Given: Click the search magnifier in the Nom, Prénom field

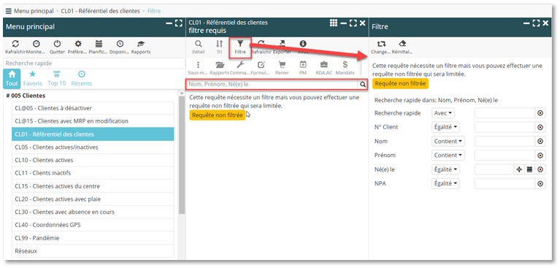Looking at the screenshot, I should (x=362, y=85).
